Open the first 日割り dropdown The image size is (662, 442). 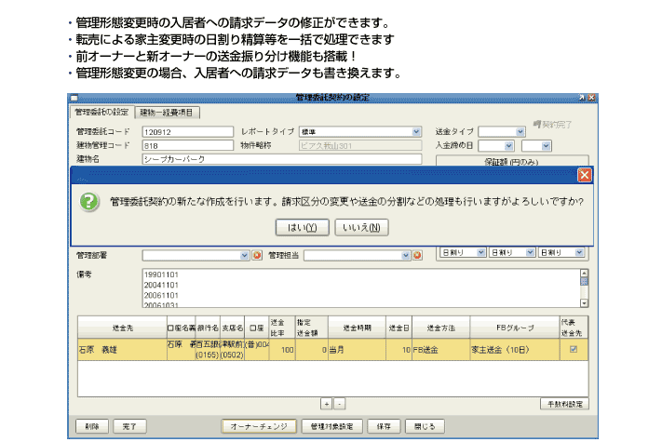click(x=480, y=252)
